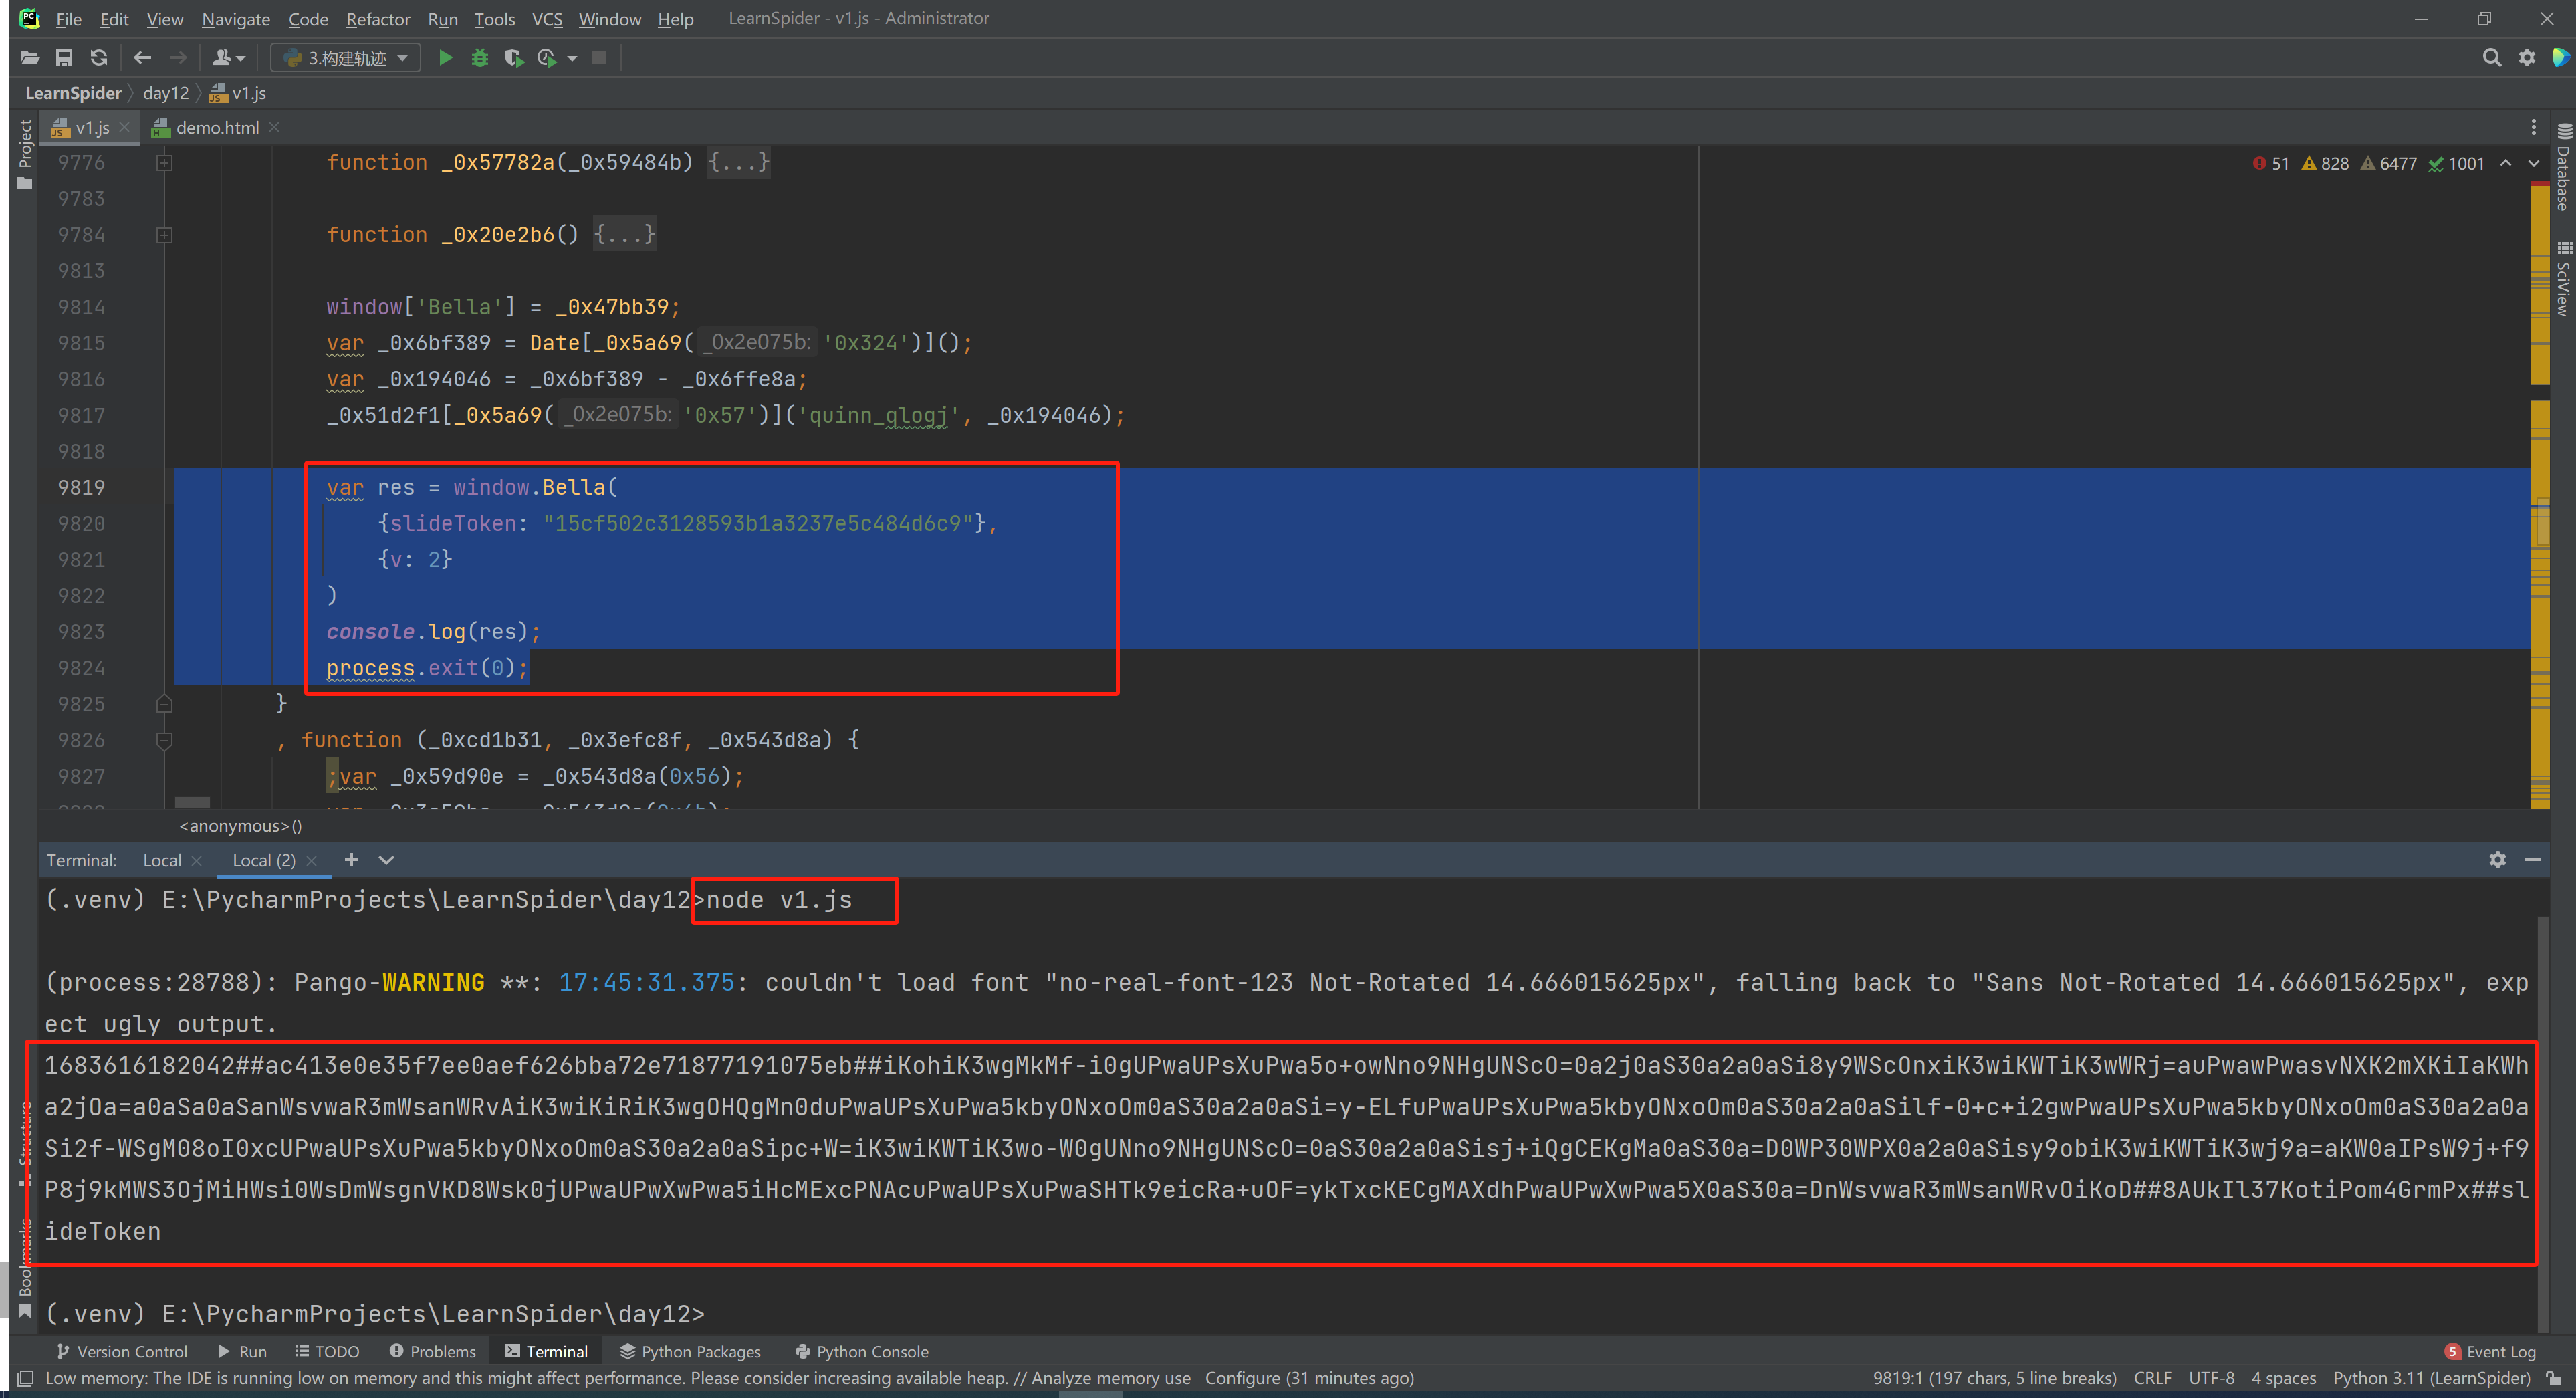The height and width of the screenshot is (1398, 2576).
Task: Collapse the function block starting at line 9826
Action: (x=165, y=741)
